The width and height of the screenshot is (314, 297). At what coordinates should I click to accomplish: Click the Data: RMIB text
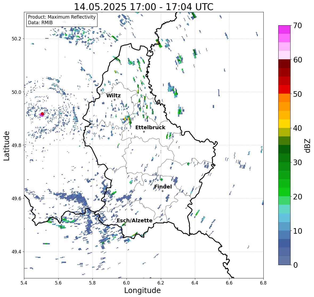coord(40,23)
